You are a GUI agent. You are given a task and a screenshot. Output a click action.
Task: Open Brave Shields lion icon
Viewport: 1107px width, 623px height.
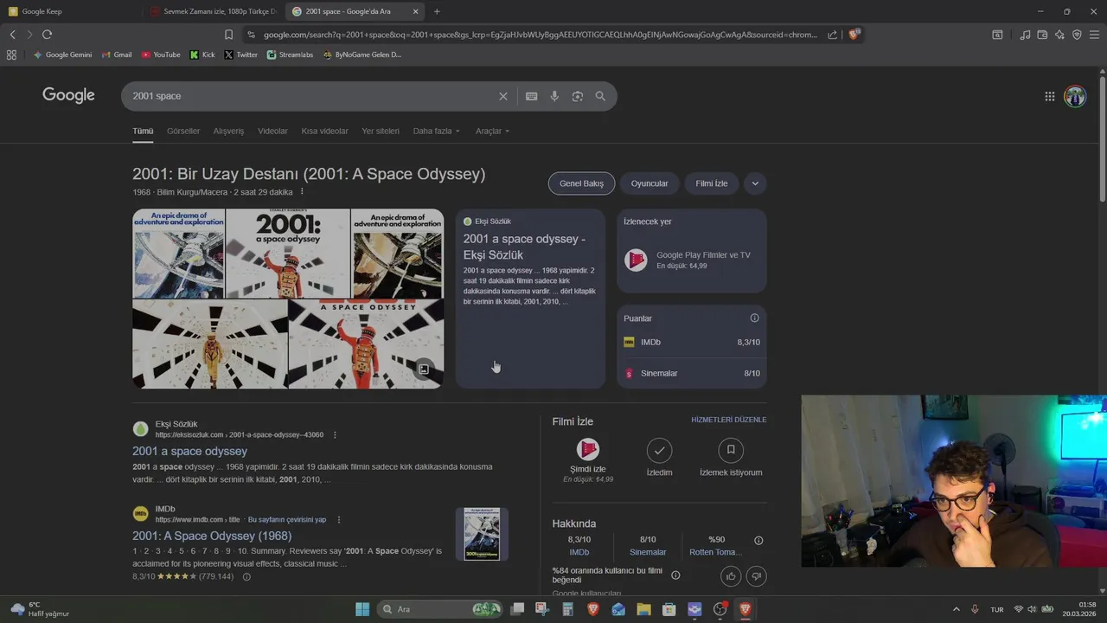click(854, 35)
